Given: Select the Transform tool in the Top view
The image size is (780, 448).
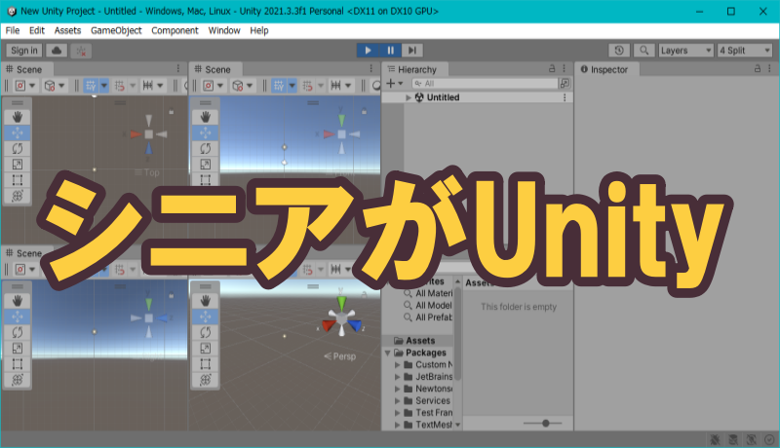Looking at the screenshot, I should pyautogui.click(x=18, y=196).
